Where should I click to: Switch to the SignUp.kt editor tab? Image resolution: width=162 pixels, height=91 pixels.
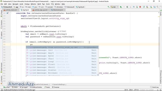[x=25, y=10]
